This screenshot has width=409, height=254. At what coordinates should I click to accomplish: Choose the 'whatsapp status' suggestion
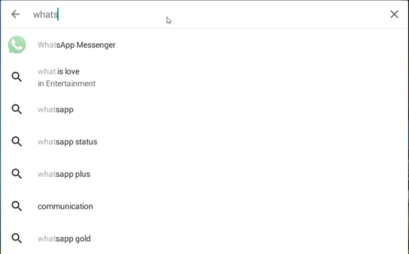point(67,142)
